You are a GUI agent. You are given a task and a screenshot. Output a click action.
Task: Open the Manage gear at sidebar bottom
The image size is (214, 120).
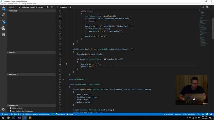pyautogui.click(x=3, y=109)
